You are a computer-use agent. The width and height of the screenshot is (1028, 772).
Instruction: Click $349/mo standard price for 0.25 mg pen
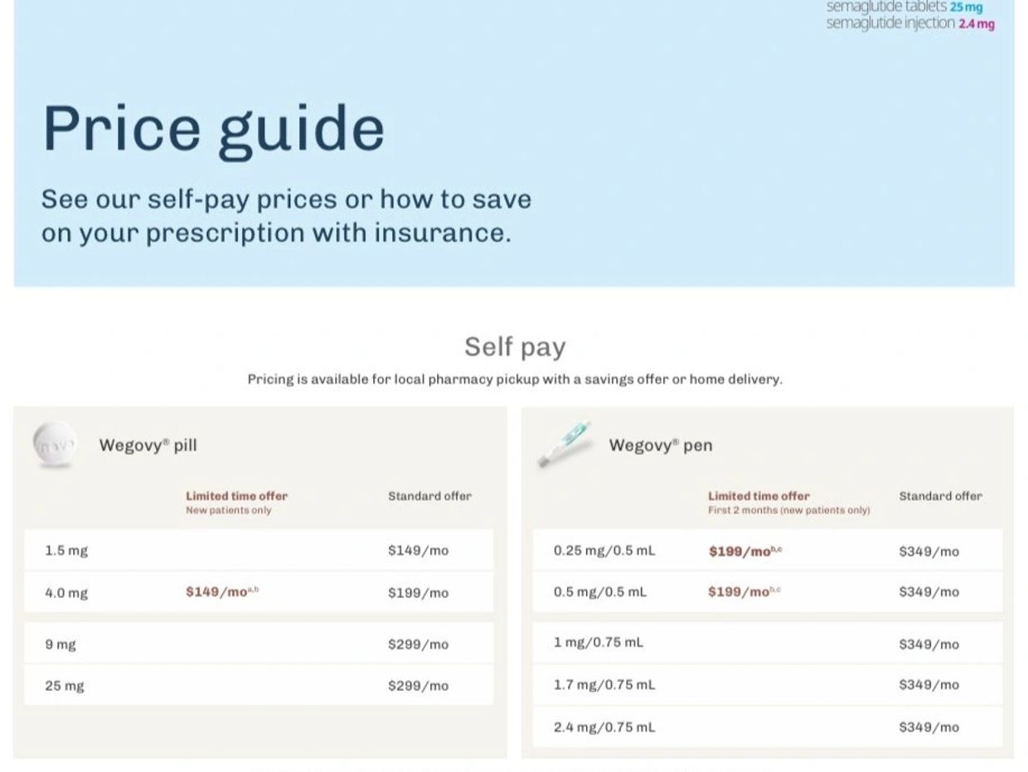[x=929, y=552]
